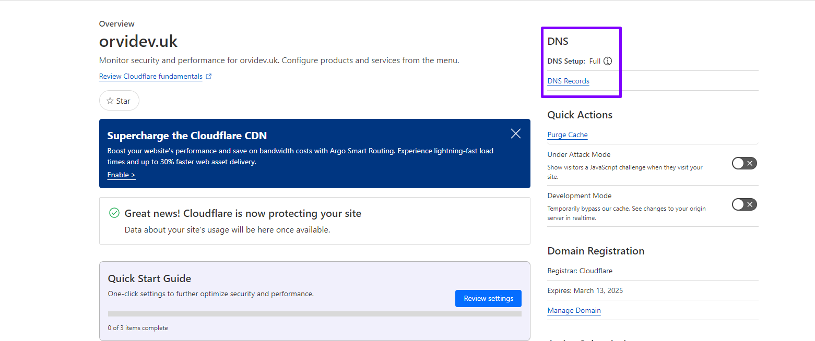Open the Review Cloudflare fundamentals link

pos(150,77)
